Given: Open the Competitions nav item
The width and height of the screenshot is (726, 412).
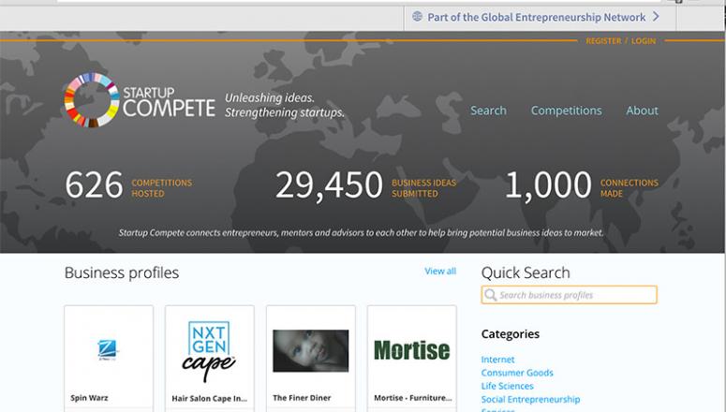Looking at the screenshot, I should click(x=566, y=110).
